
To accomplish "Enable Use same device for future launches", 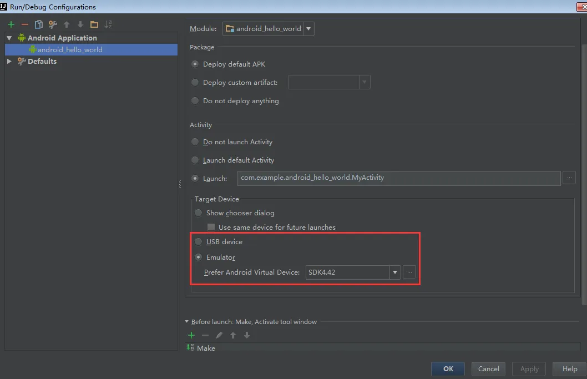I will 211,228.
